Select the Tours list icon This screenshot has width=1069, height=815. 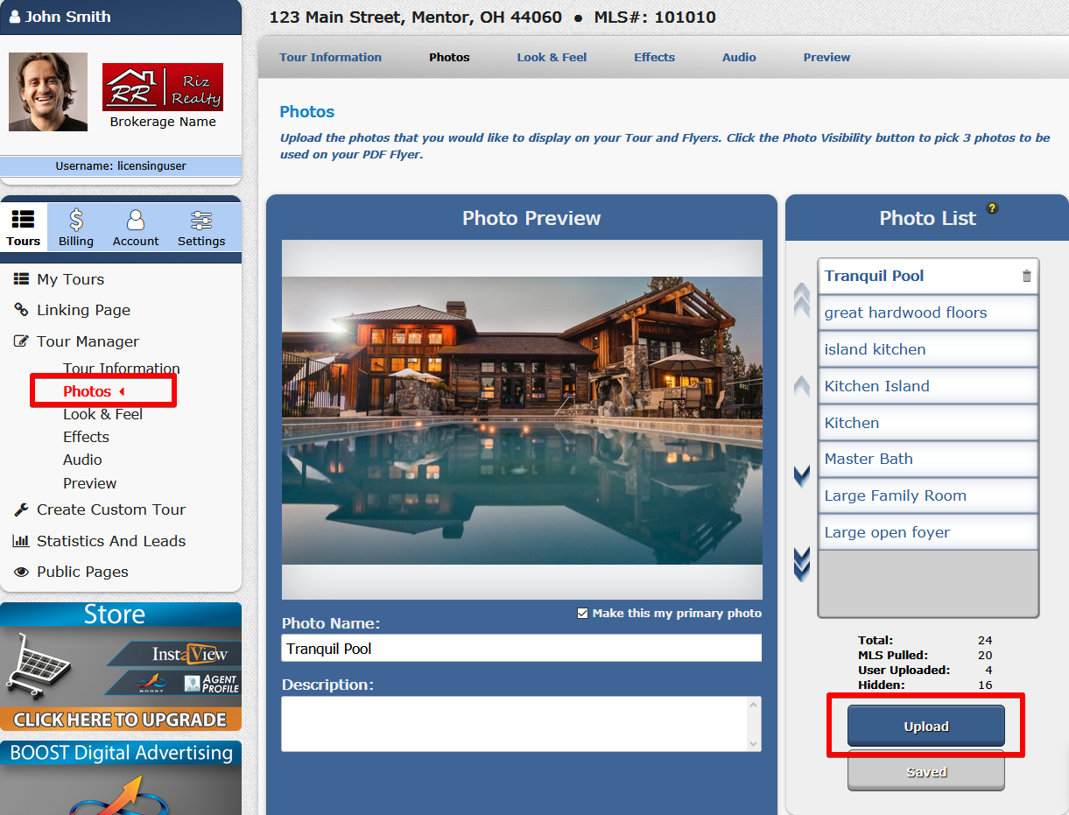(x=24, y=220)
